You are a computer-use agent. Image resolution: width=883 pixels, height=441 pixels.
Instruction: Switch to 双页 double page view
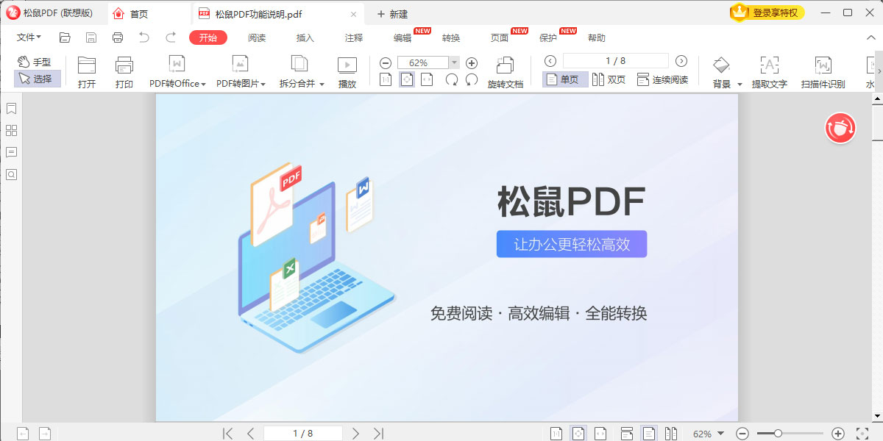[x=609, y=79]
